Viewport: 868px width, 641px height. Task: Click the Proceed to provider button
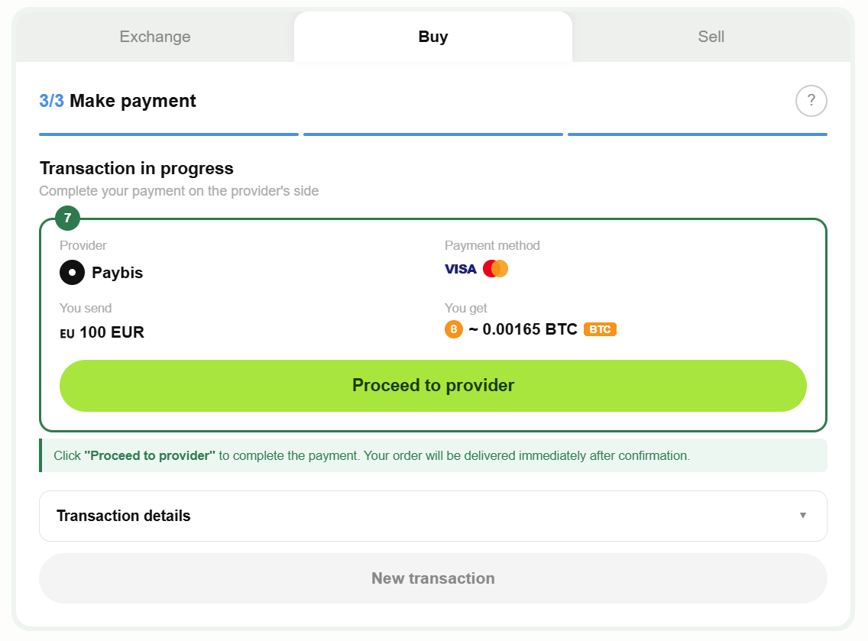point(433,386)
